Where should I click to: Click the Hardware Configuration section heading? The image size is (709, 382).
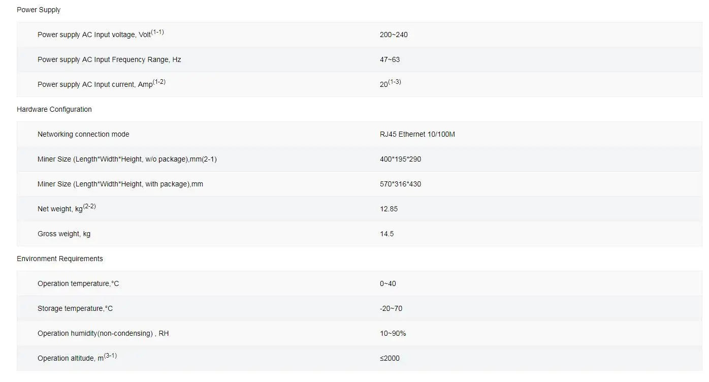click(x=54, y=109)
